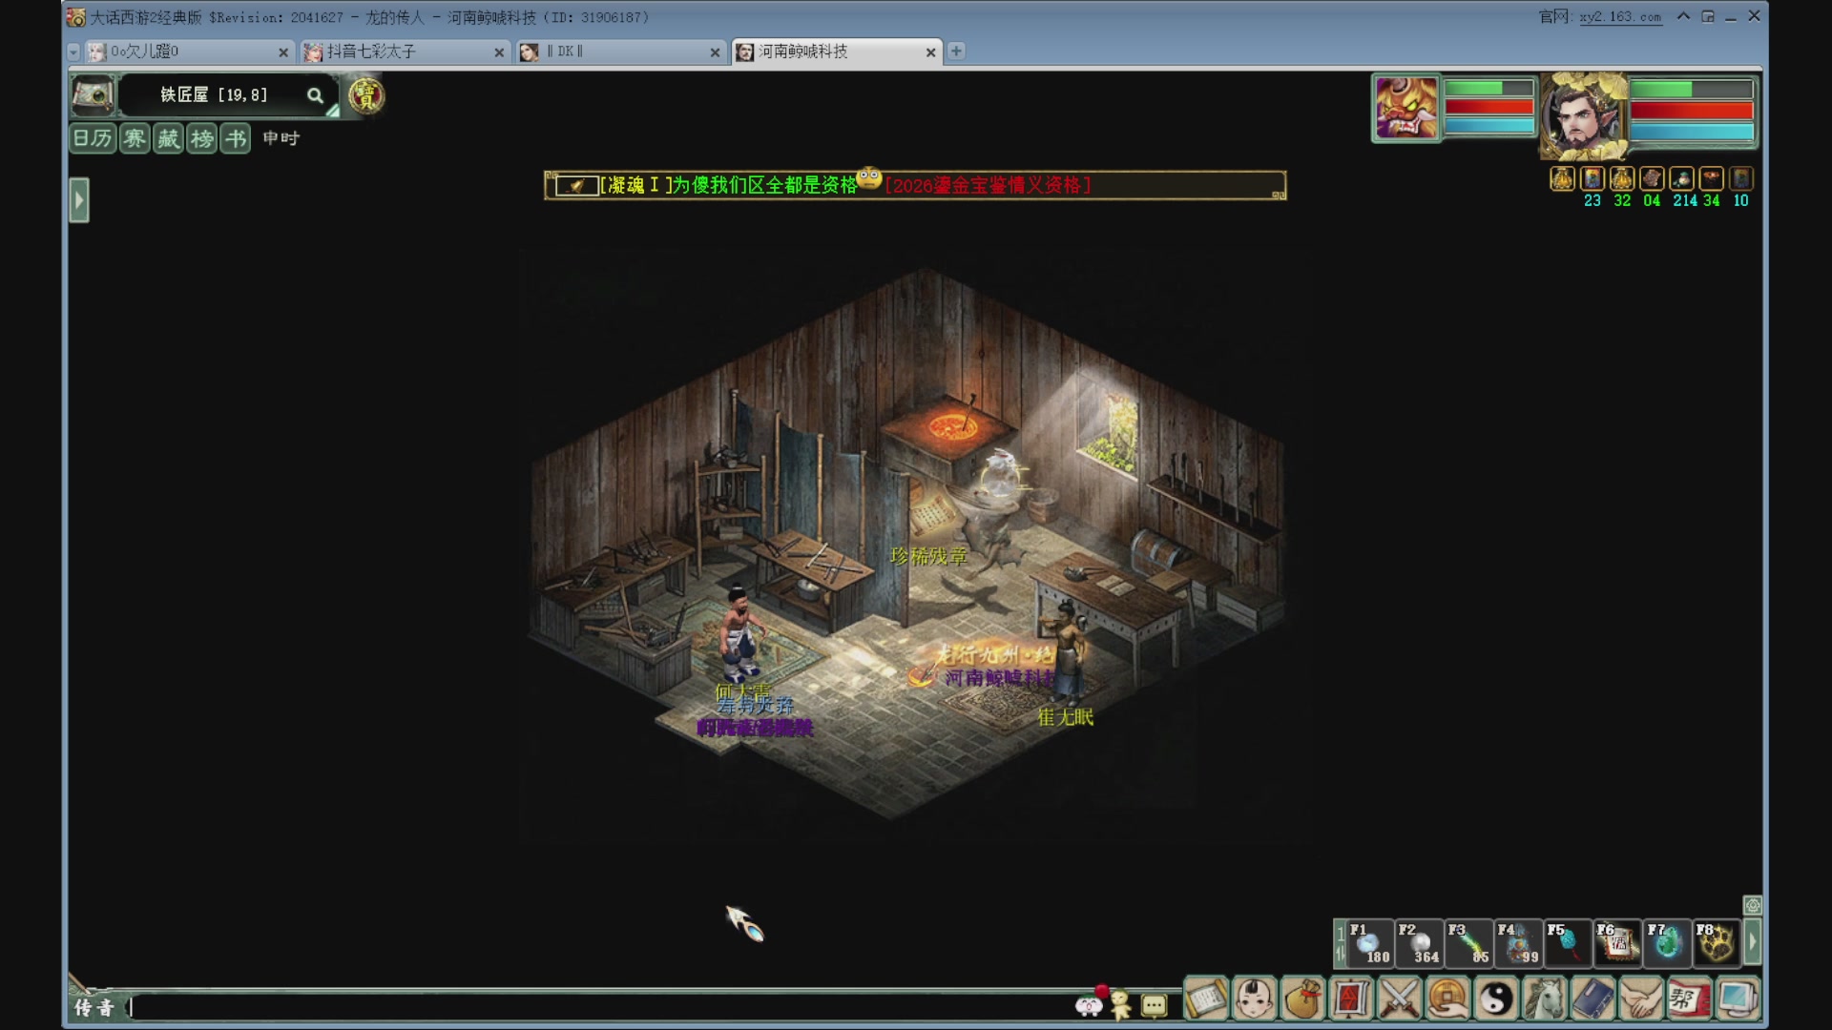Activate the F8 golden paw skill
The height and width of the screenshot is (1030, 1832).
coord(1717,943)
